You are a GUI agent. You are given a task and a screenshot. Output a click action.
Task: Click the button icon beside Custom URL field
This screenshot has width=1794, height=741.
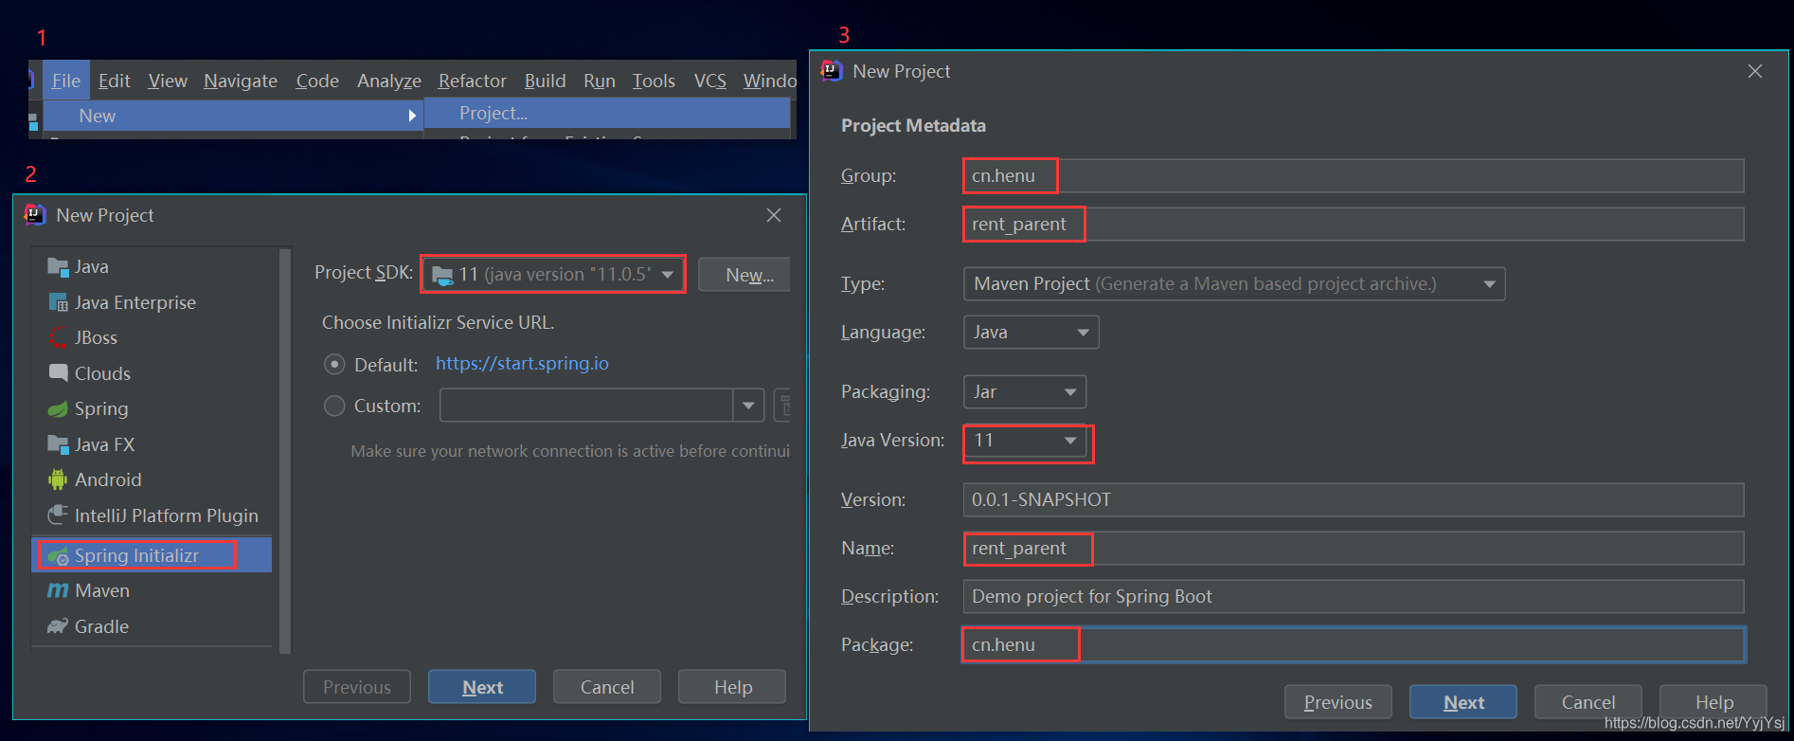(782, 406)
